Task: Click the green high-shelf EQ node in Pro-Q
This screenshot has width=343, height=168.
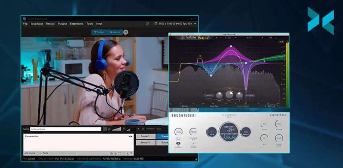Action: [265, 61]
